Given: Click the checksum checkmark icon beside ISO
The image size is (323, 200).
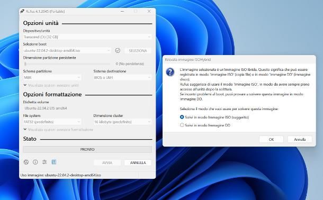Looking at the screenshot, I should (118, 50).
